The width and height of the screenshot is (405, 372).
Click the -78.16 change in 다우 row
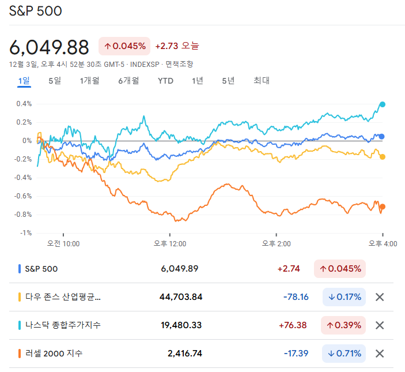(x=296, y=297)
